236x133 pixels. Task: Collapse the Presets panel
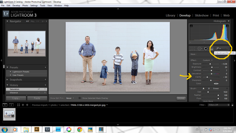pos(7,67)
